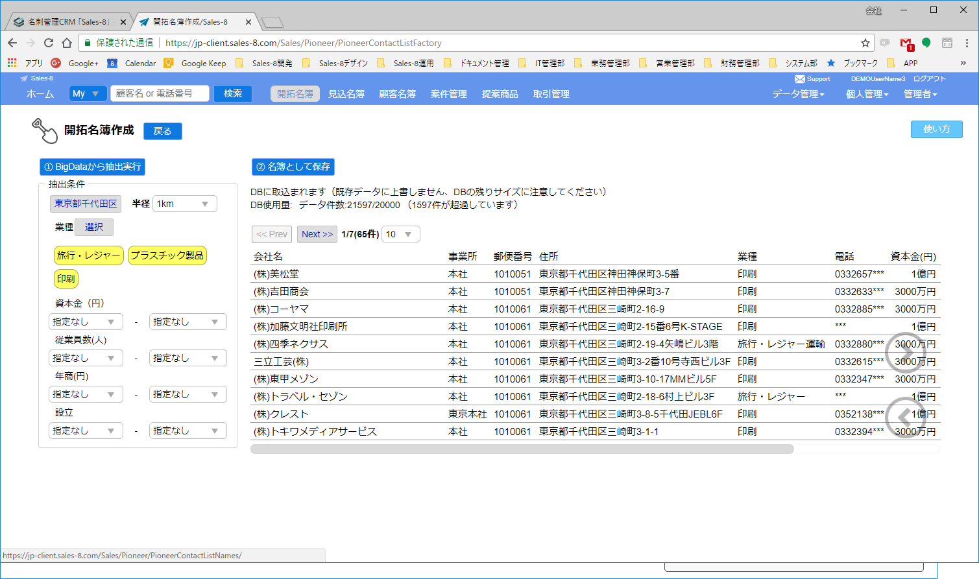This screenshot has width=979, height=579.
Task: Click the Sales-8 logo
Action: click(37, 78)
